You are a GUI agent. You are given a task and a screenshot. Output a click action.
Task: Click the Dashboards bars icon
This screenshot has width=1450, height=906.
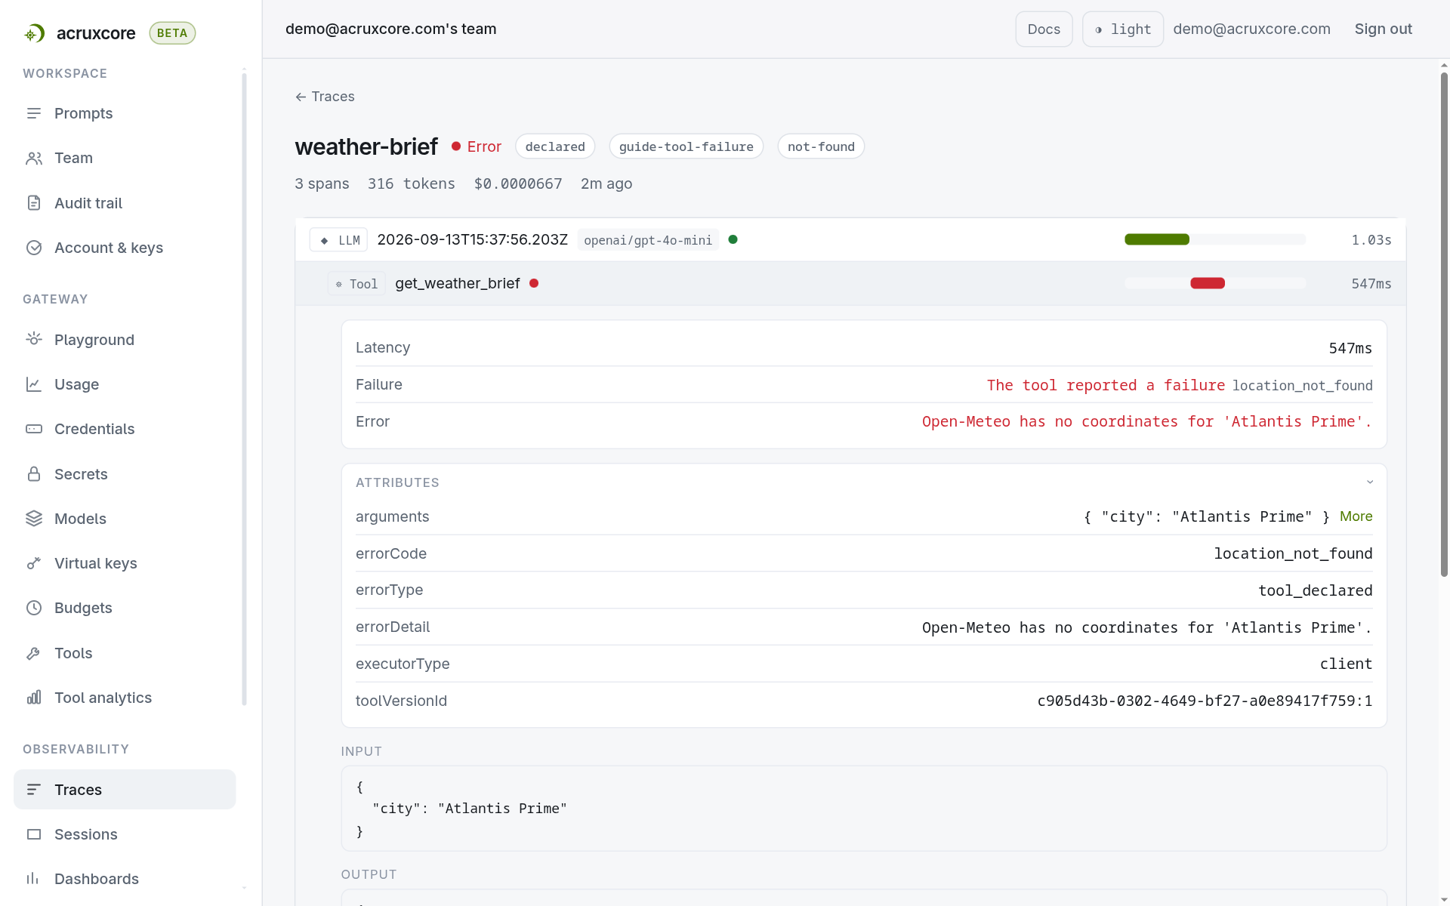click(34, 879)
